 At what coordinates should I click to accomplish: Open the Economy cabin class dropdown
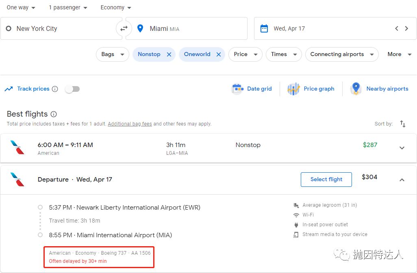116,7
